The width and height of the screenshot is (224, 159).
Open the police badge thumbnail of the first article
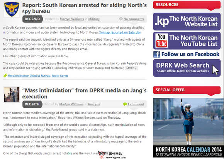(x=12, y=9)
